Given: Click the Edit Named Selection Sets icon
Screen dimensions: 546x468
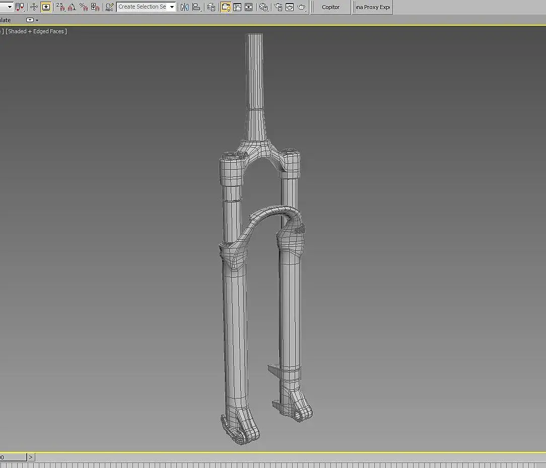Looking at the screenshot, I should tap(109, 7).
